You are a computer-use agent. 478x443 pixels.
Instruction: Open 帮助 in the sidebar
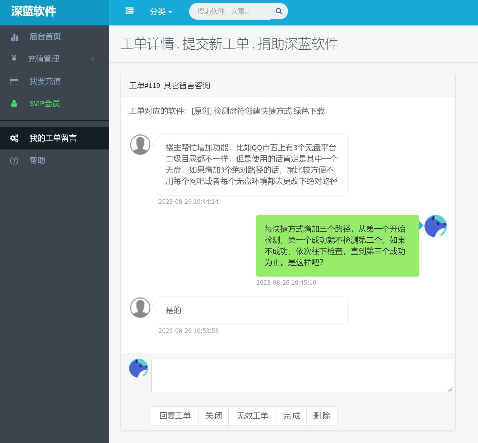(55, 161)
